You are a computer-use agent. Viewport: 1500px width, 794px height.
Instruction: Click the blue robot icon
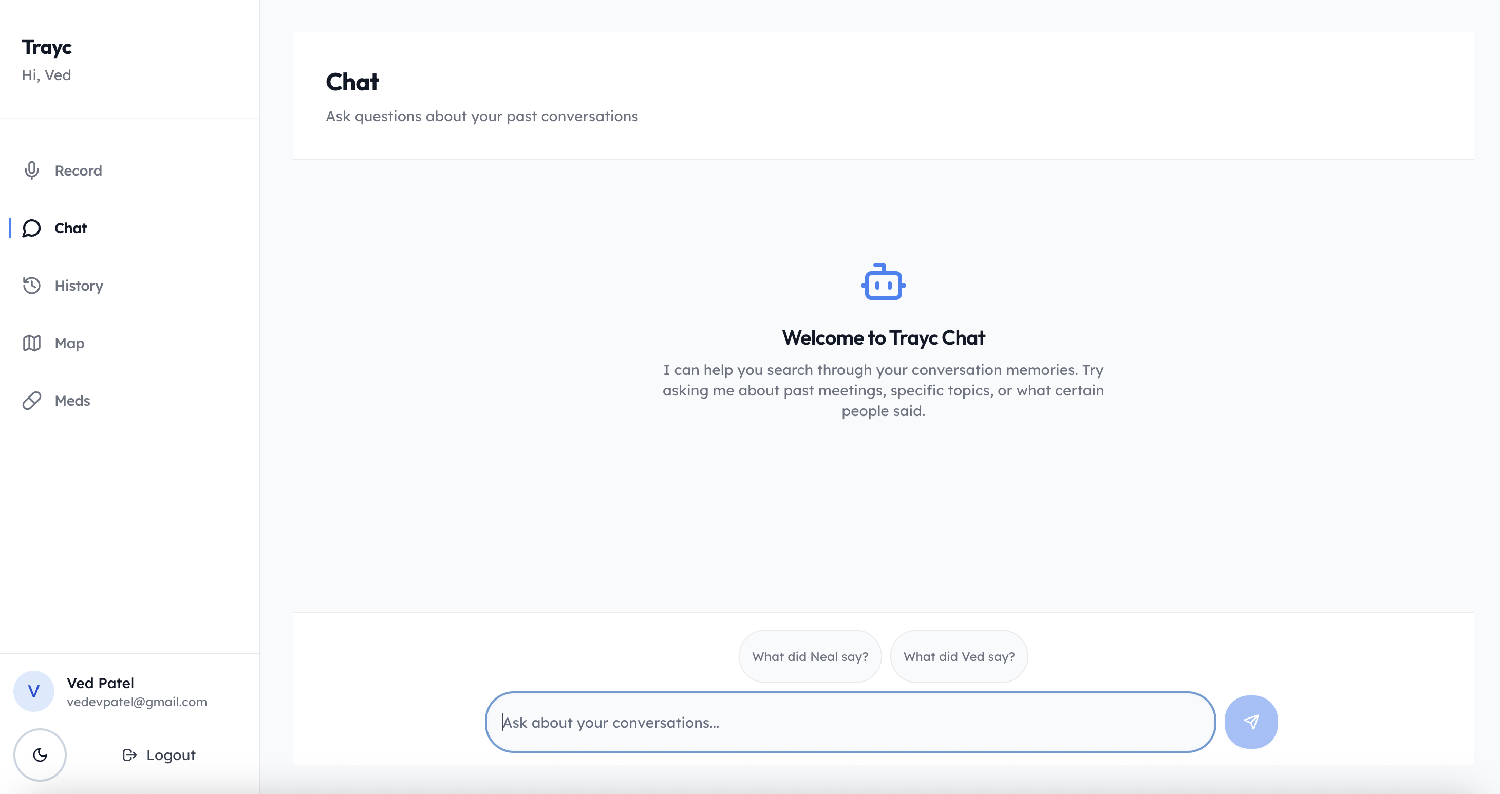pos(883,282)
